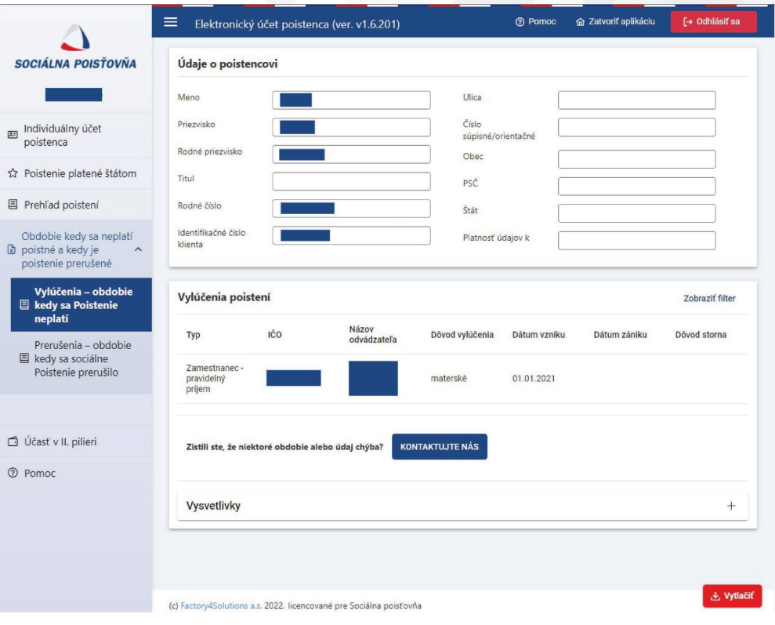Click the Ulica input field
775x625 pixels.
click(x=636, y=100)
